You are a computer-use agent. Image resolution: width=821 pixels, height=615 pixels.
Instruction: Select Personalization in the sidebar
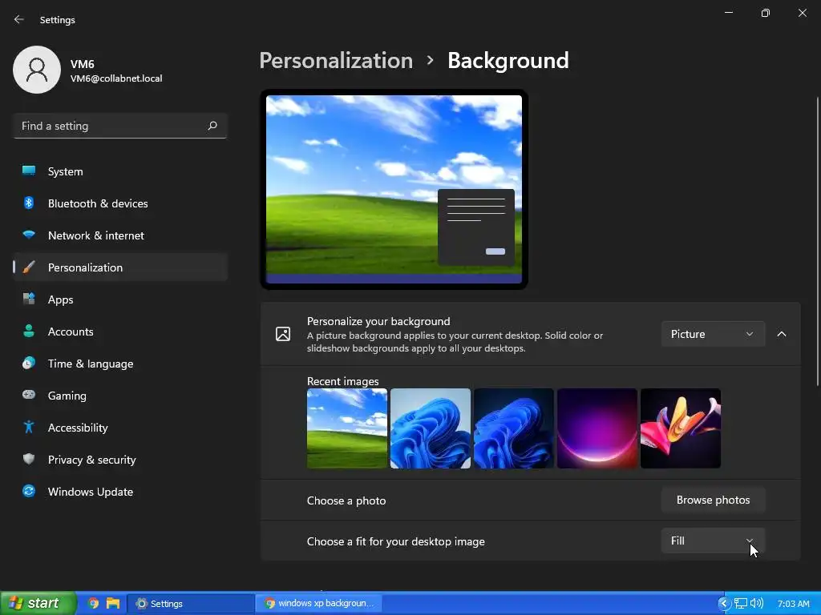[x=120, y=267]
